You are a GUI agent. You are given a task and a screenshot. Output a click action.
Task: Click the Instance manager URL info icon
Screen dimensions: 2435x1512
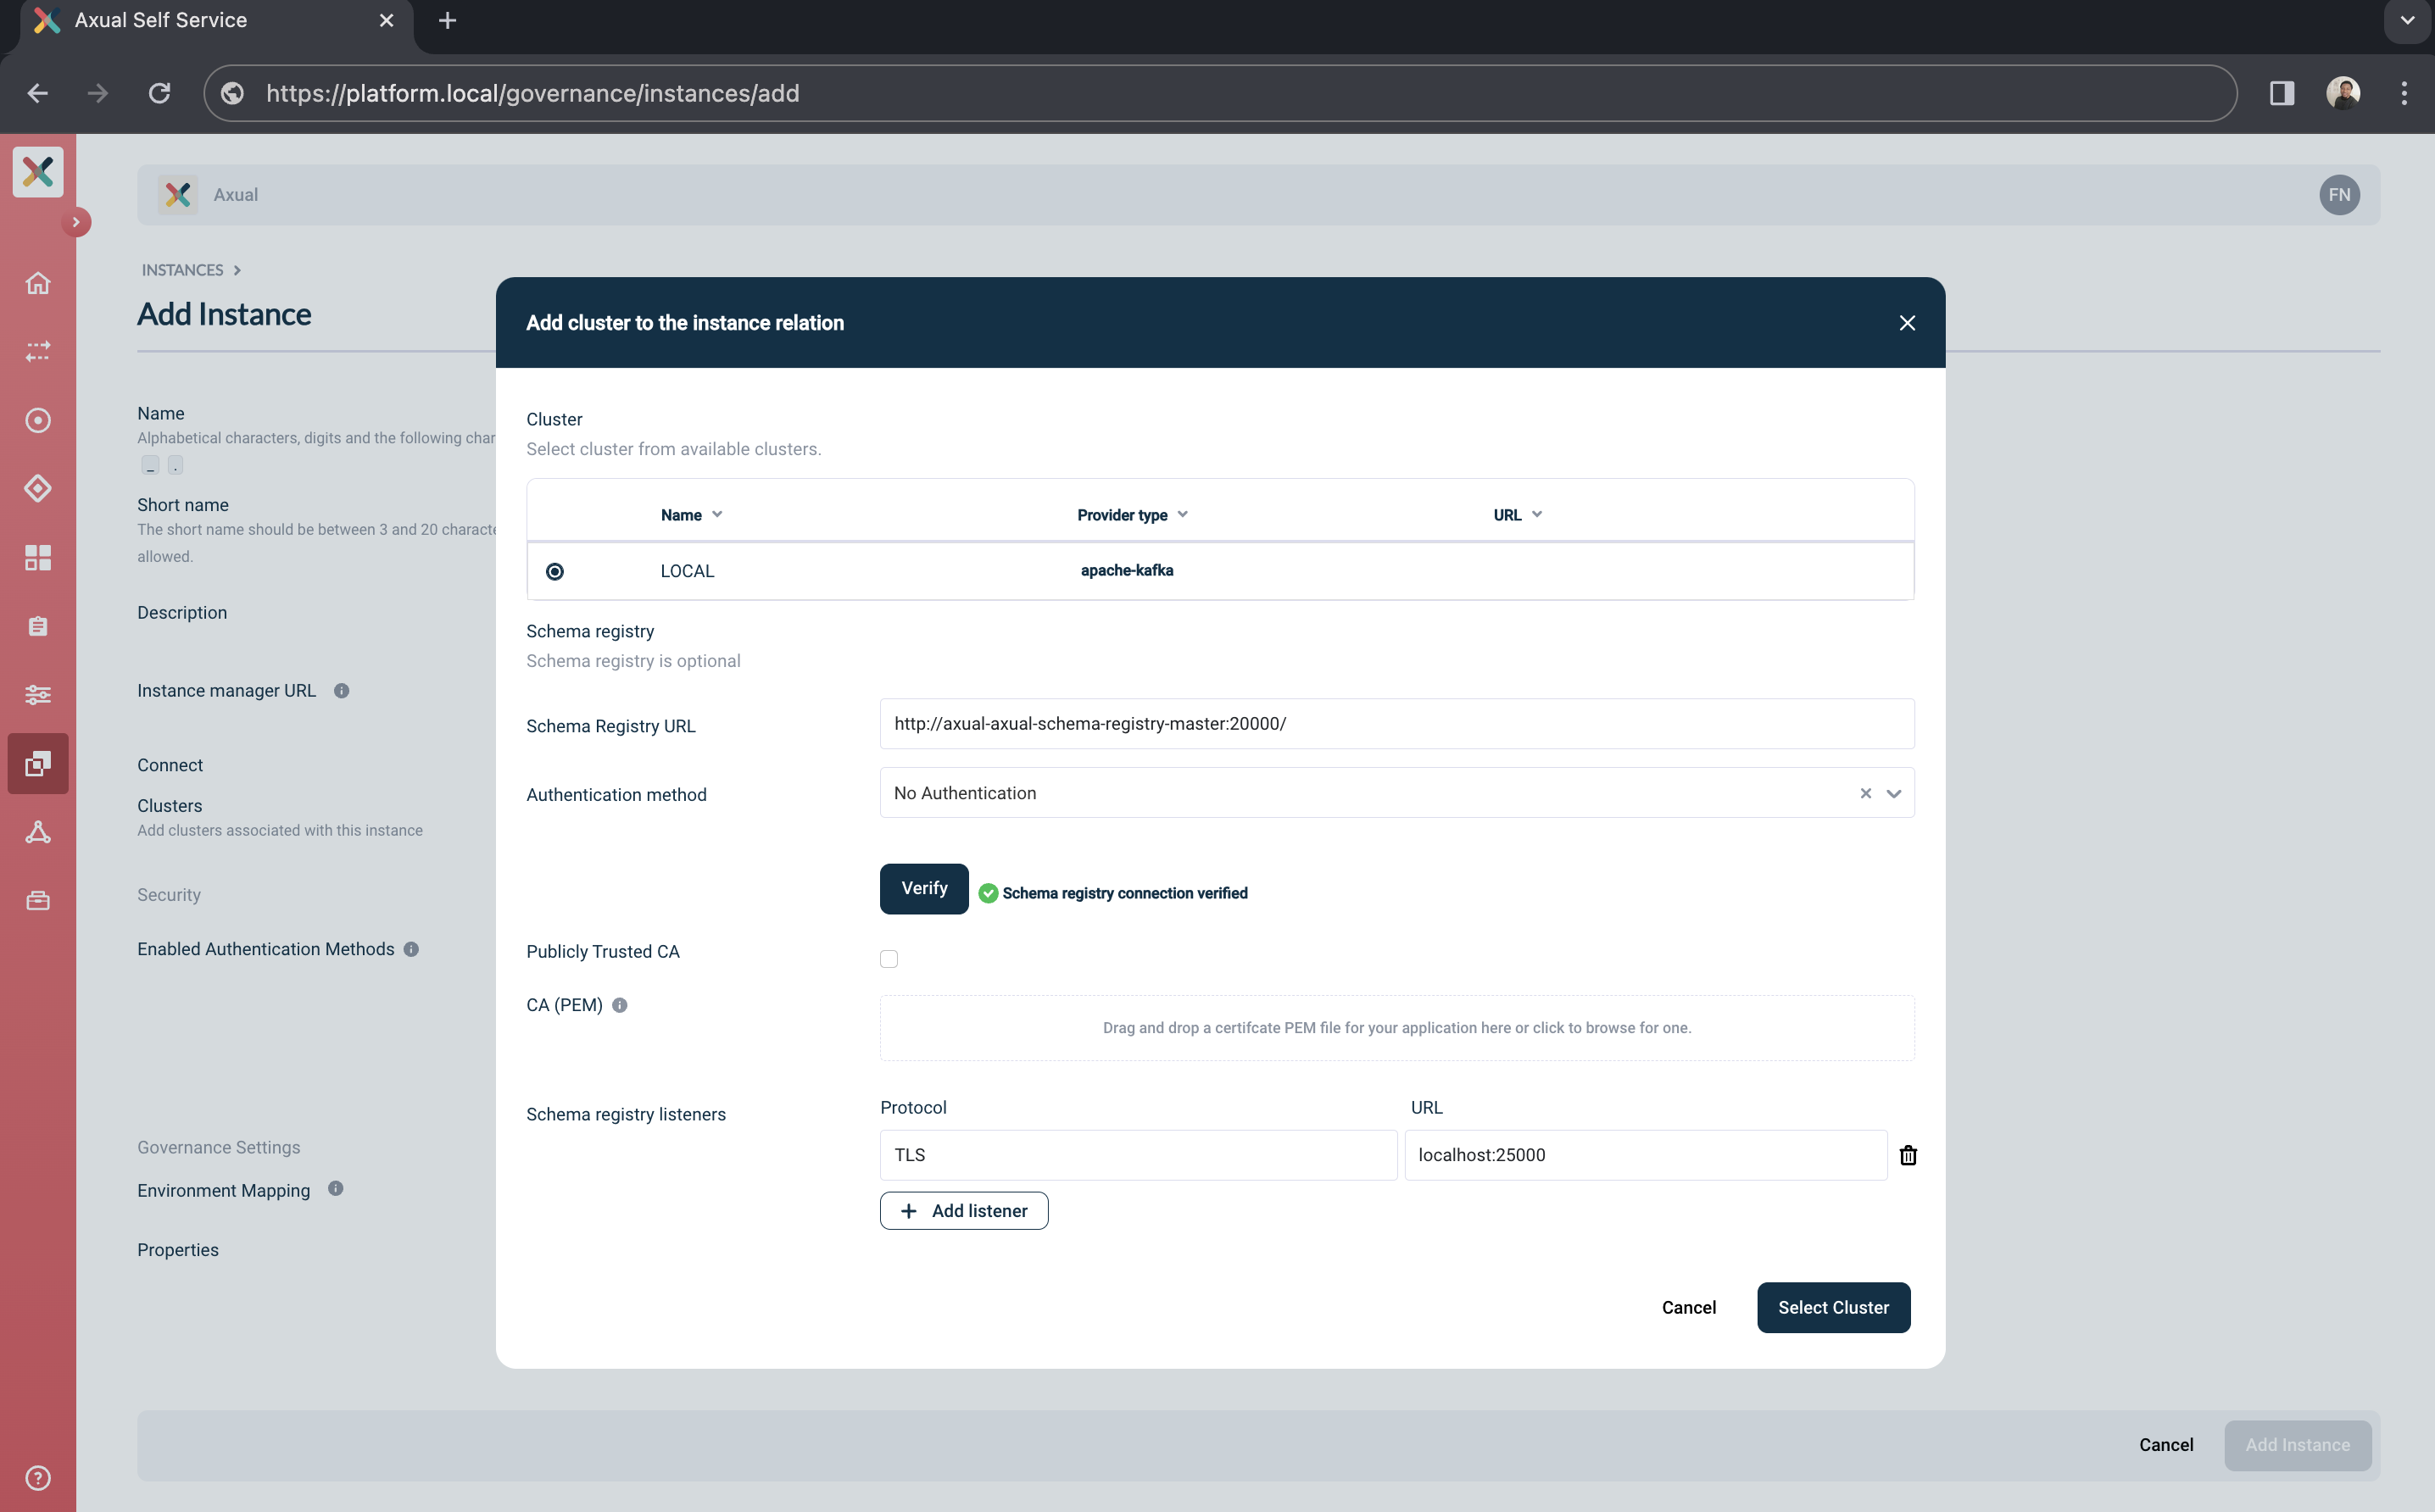pyautogui.click(x=341, y=691)
